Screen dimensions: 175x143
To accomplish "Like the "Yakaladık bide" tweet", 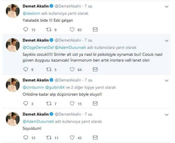I will click(x=72, y=29).
